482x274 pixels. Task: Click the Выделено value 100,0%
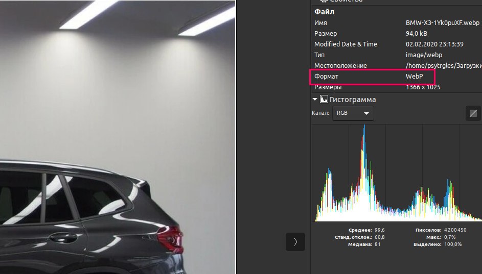click(453, 244)
